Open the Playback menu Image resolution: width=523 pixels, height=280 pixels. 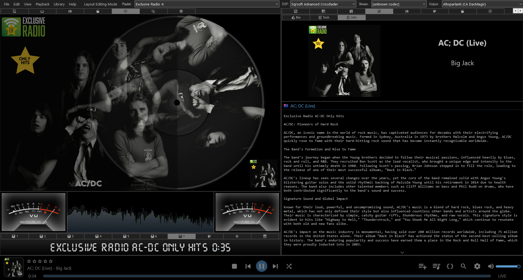coord(43,4)
